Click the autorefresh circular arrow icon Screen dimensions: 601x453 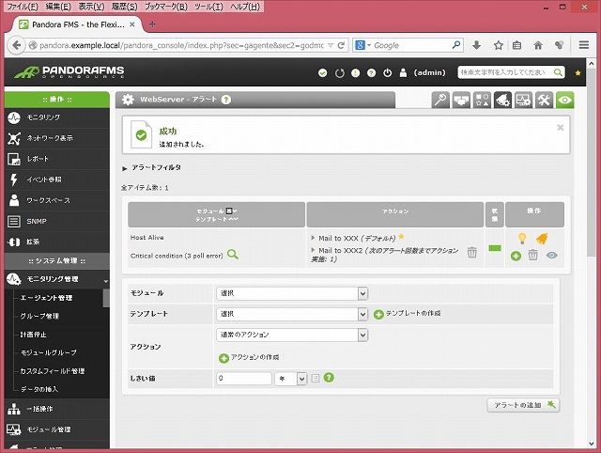(340, 73)
